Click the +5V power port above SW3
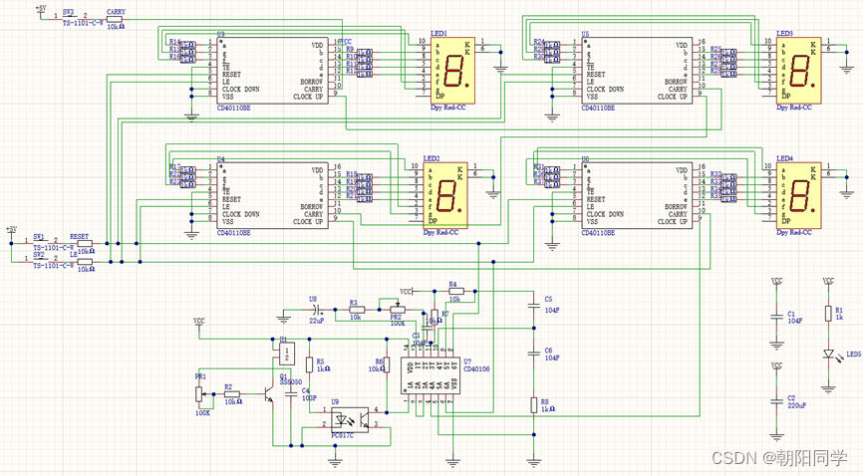Image resolution: width=863 pixels, height=476 pixels. pos(41,12)
